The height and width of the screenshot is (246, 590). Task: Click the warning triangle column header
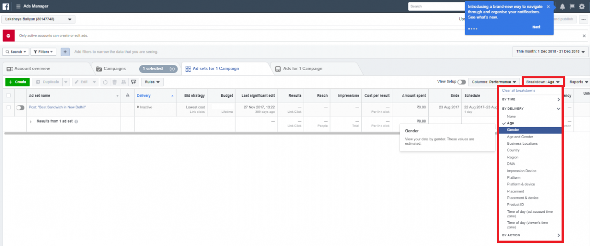[128, 95]
